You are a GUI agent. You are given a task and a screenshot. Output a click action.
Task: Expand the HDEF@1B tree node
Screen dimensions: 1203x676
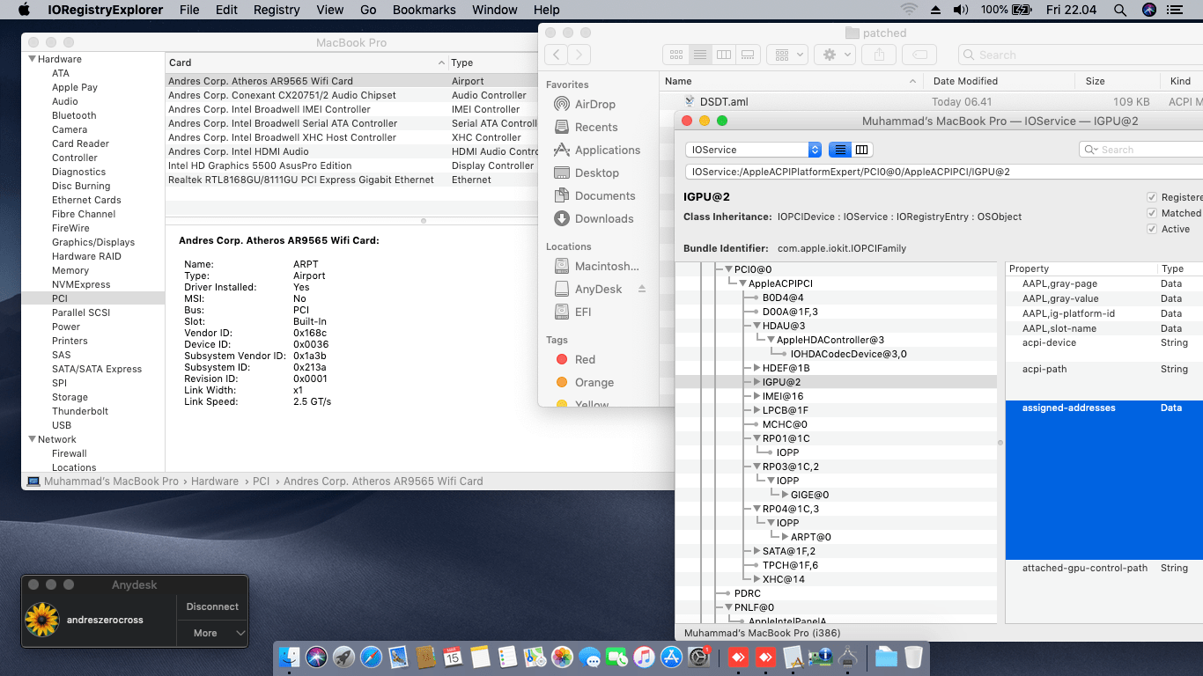(x=756, y=368)
